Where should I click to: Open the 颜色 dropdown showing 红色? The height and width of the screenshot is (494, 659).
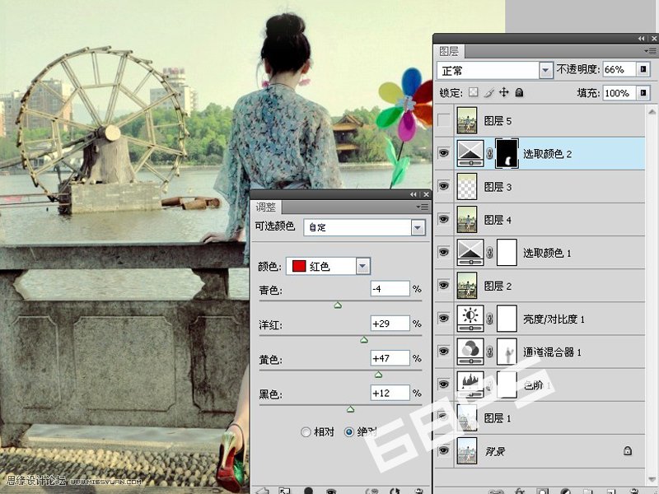[328, 266]
